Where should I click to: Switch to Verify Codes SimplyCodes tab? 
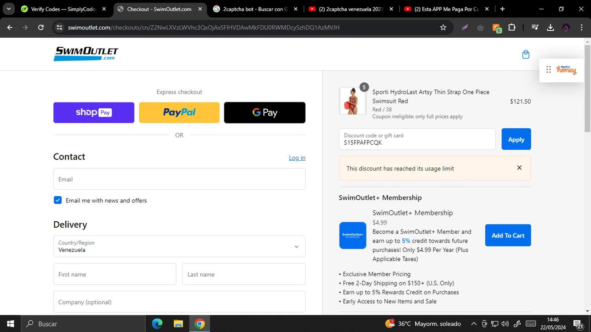tap(63, 9)
